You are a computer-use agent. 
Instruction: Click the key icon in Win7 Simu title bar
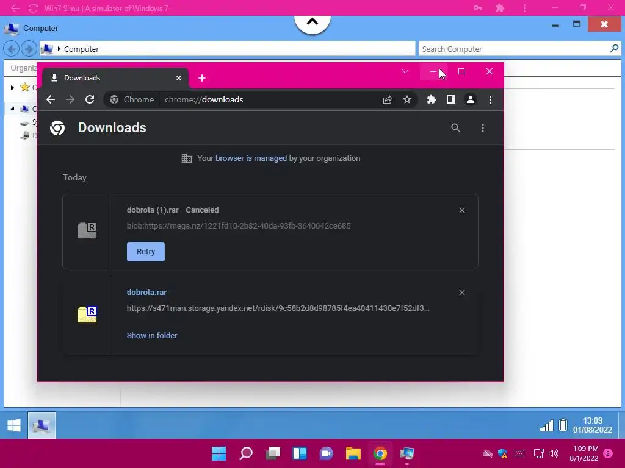tap(477, 8)
